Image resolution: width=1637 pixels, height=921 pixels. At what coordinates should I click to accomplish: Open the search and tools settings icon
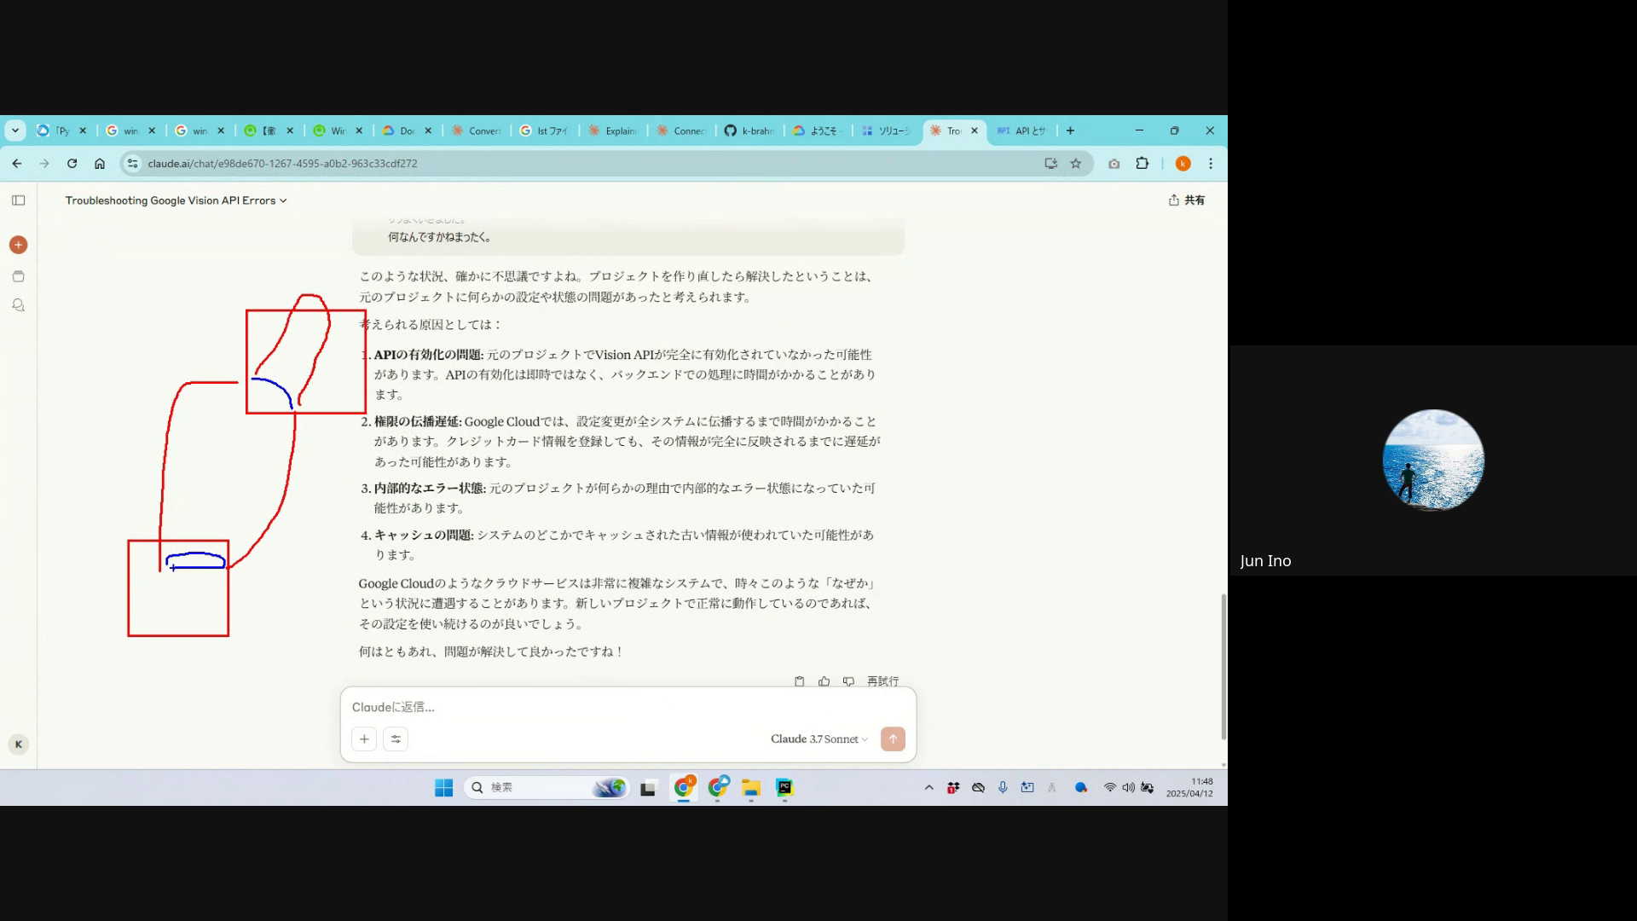pyautogui.click(x=396, y=739)
